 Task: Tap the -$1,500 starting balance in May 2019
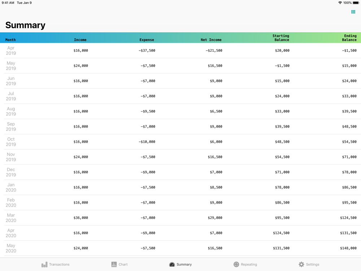pos(282,66)
